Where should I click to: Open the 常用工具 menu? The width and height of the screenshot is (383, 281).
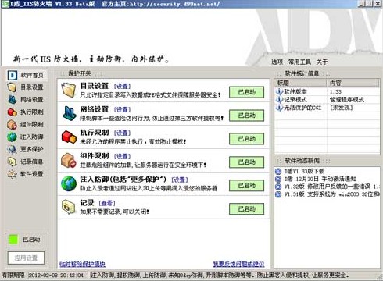pos(299,62)
